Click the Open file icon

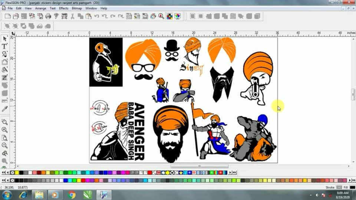pos(16,16)
